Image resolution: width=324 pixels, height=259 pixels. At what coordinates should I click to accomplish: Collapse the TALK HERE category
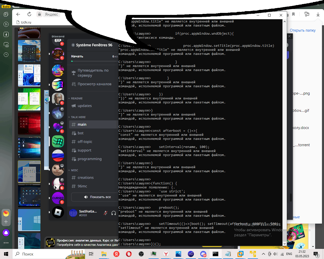pos(78,117)
